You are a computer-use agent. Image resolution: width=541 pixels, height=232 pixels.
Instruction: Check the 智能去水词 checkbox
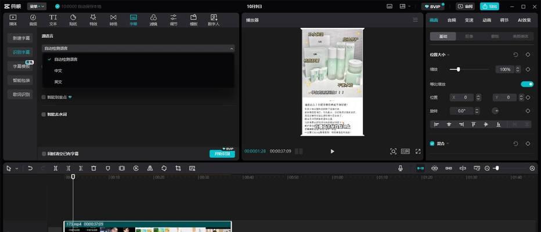point(44,114)
